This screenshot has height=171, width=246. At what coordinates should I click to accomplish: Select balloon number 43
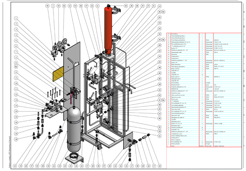click(48, 166)
